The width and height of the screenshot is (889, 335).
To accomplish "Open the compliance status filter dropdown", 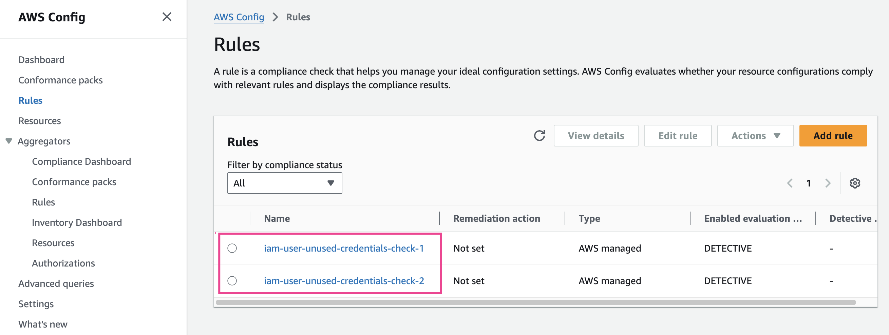I will [x=284, y=183].
